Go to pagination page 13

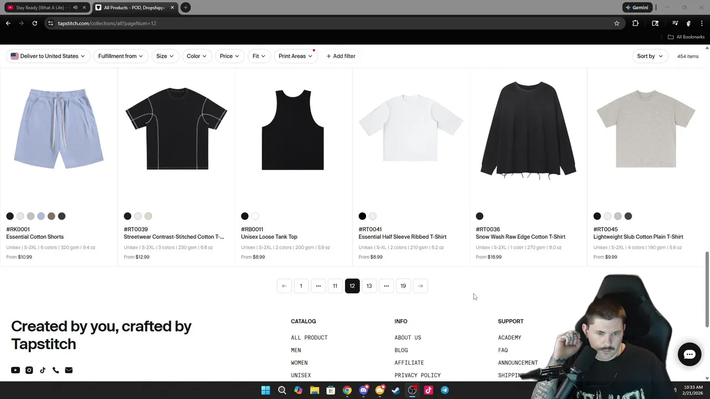[369, 286]
